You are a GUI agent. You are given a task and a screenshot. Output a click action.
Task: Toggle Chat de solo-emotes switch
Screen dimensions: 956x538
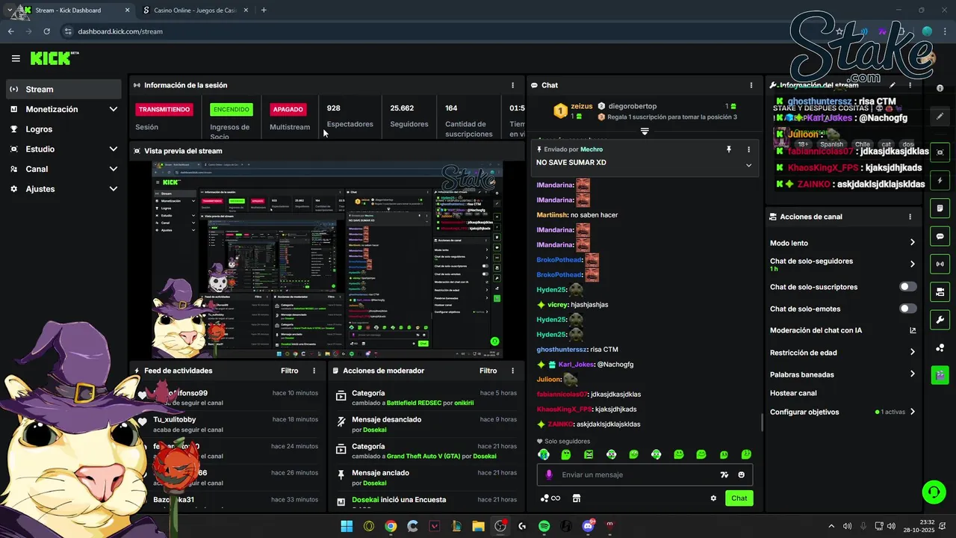[907, 309]
